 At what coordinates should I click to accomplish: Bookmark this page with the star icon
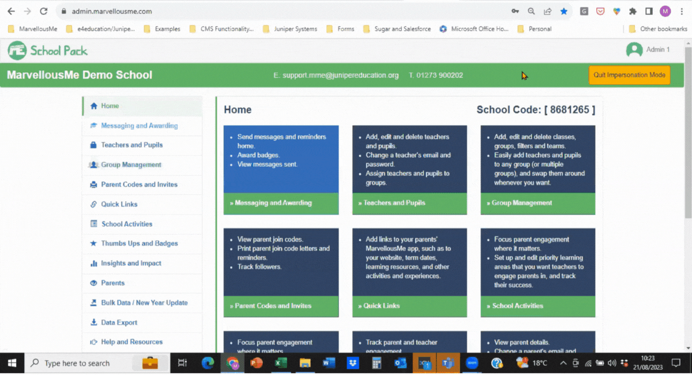point(563,11)
